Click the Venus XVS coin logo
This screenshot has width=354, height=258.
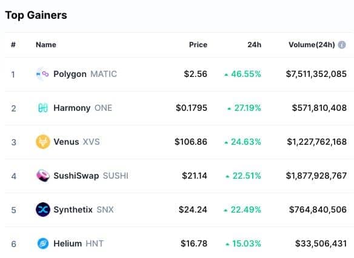pyautogui.click(x=42, y=142)
